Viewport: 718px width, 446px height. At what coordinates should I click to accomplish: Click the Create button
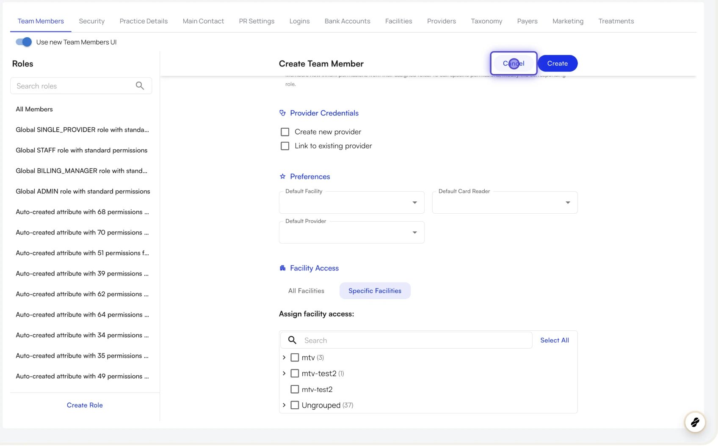click(x=558, y=63)
